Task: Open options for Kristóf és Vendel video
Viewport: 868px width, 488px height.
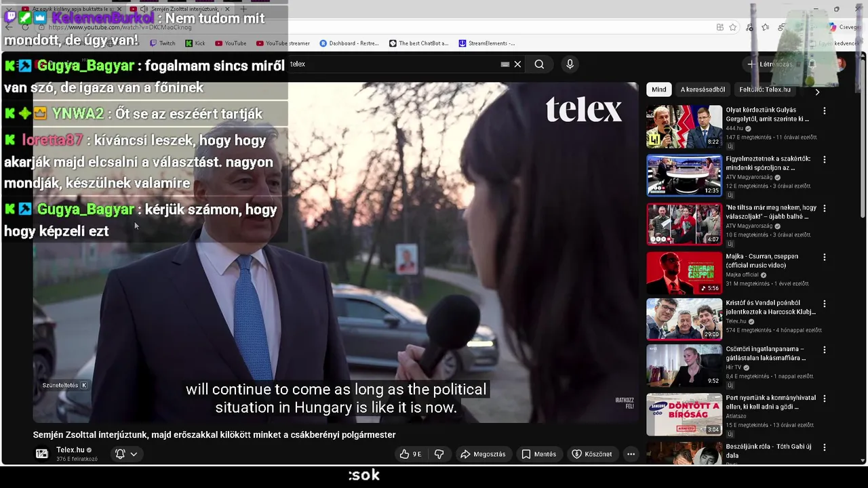Action: [825, 304]
